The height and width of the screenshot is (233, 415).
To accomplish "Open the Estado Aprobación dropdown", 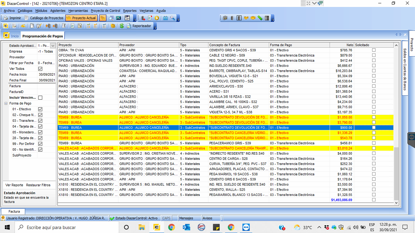I will pyautogui.click(x=52, y=45).
